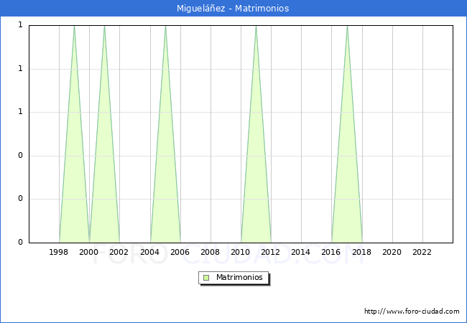Select the peak at year 2001
This screenshot has width=467, height=323.
coord(104,27)
